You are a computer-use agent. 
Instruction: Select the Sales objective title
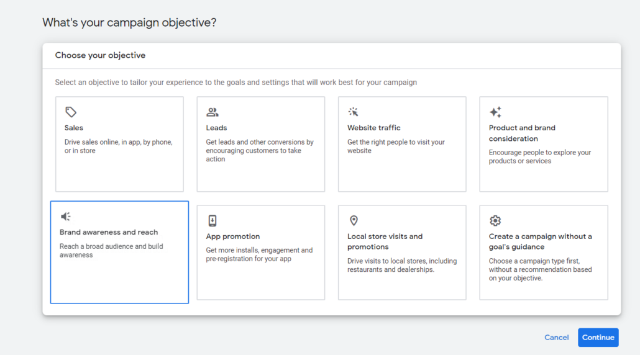[x=73, y=128]
